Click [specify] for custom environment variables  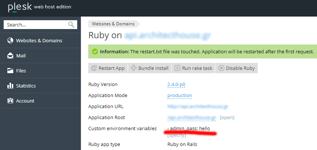[x=176, y=135]
